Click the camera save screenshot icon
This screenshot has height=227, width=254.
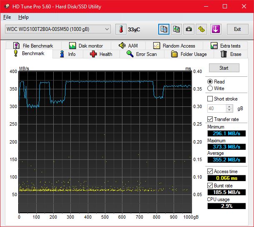(x=189, y=29)
